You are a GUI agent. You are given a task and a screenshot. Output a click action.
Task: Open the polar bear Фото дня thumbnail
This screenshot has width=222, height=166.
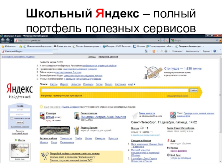20,151
